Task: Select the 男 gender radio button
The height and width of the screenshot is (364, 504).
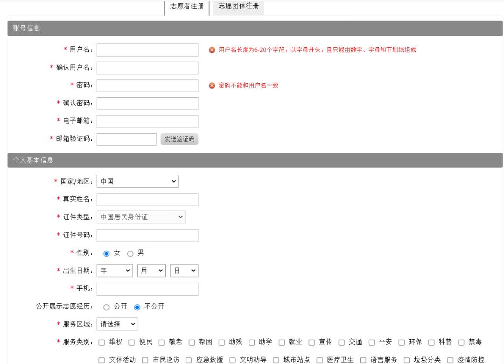Action: pyautogui.click(x=130, y=253)
